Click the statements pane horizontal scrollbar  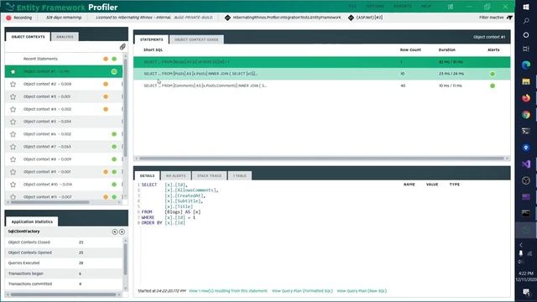click(x=321, y=159)
